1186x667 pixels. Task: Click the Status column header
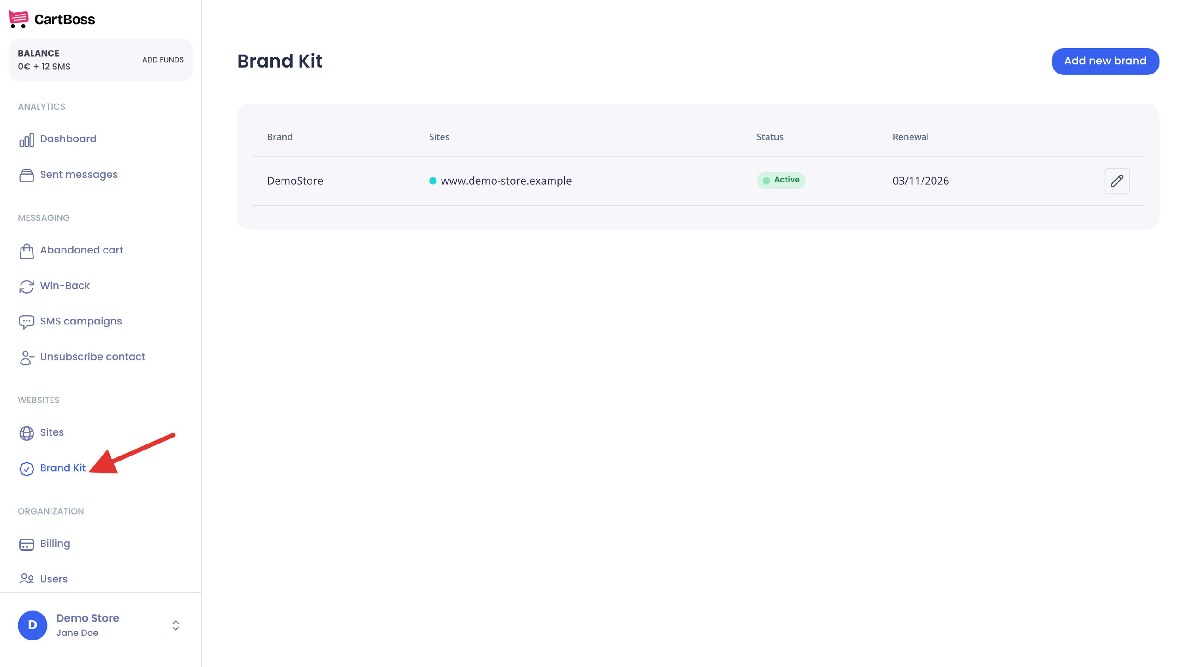coord(770,137)
